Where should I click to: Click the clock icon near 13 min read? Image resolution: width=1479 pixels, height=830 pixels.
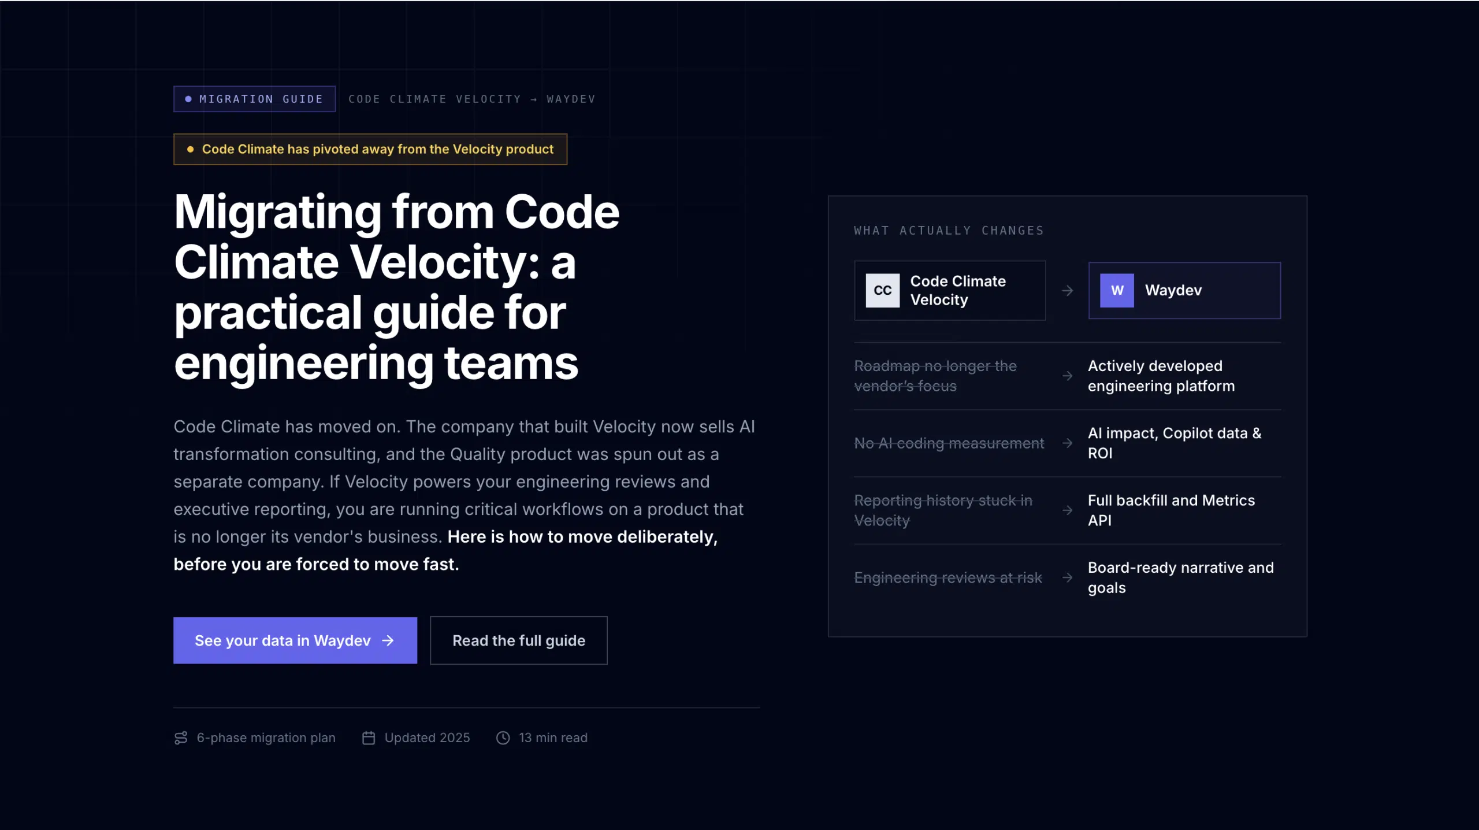pos(503,738)
